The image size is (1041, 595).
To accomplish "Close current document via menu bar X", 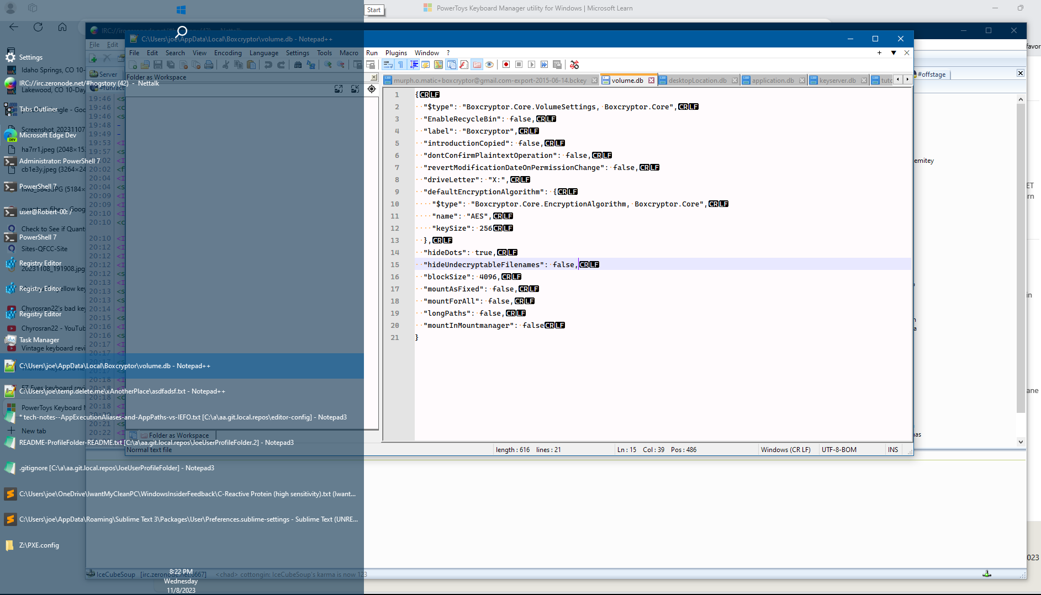I will [x=906, y=53].
